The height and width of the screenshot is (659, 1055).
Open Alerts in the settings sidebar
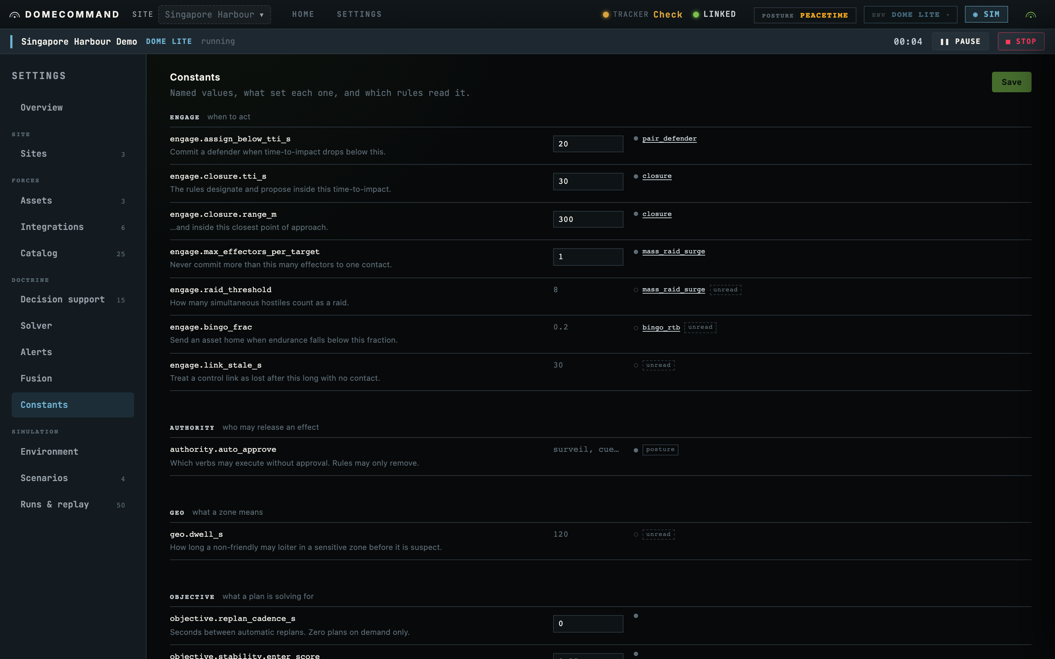pyautogui.click(x=73, y=352)
